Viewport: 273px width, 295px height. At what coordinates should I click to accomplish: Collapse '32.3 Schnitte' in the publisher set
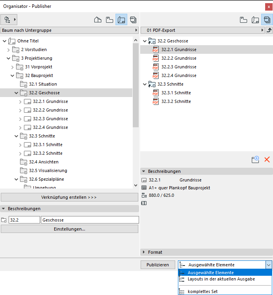coord(145,84)
